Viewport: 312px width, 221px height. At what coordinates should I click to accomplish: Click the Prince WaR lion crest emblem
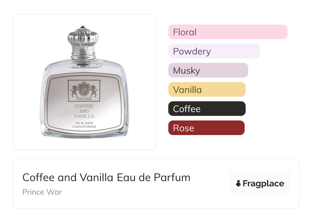[x=84, y=89]
